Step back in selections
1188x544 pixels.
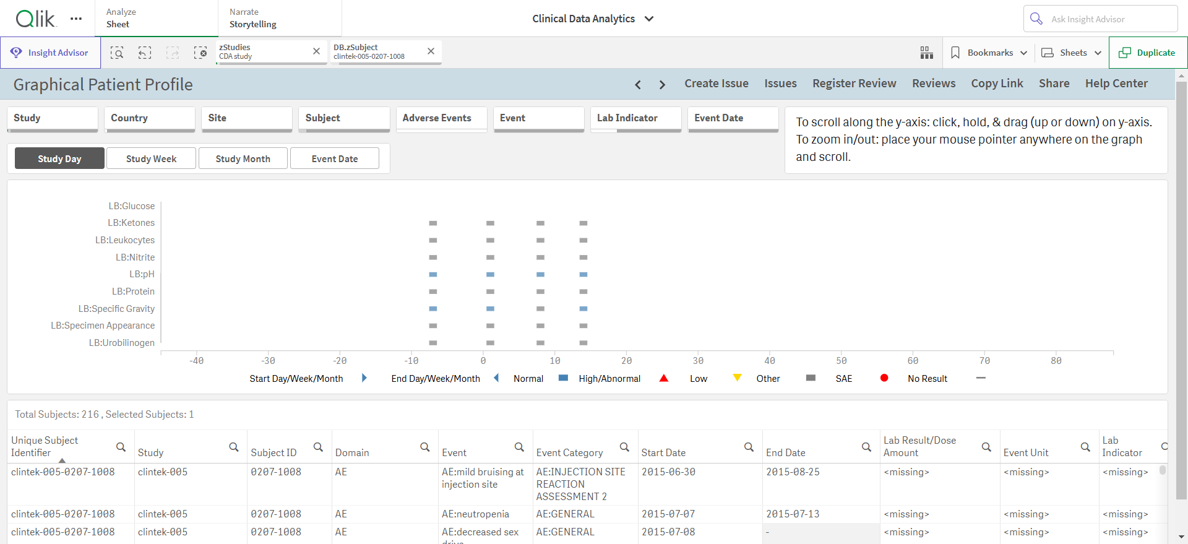pyautogui.click(x=145, y=53)
